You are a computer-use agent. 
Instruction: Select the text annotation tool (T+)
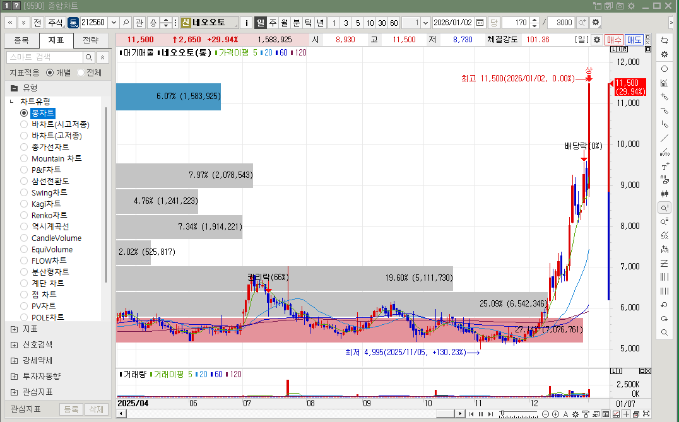(x=664, y=166)
